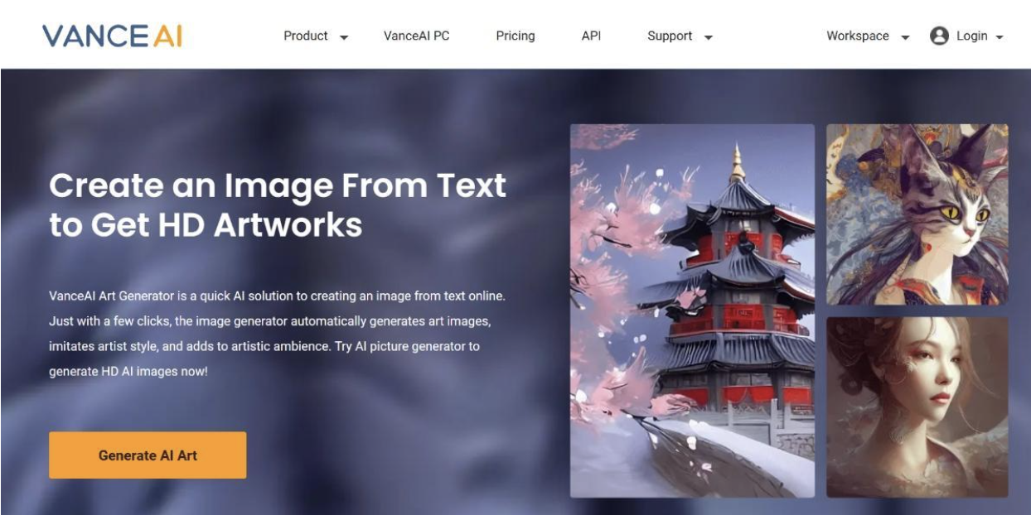Click the VanceAI logo

[112, 36]
